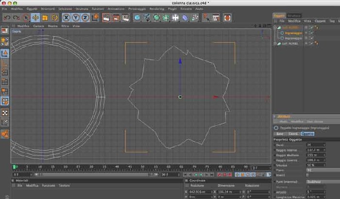
Task: Click frame 50 on the timeline ruler
Action: point(142,167)
